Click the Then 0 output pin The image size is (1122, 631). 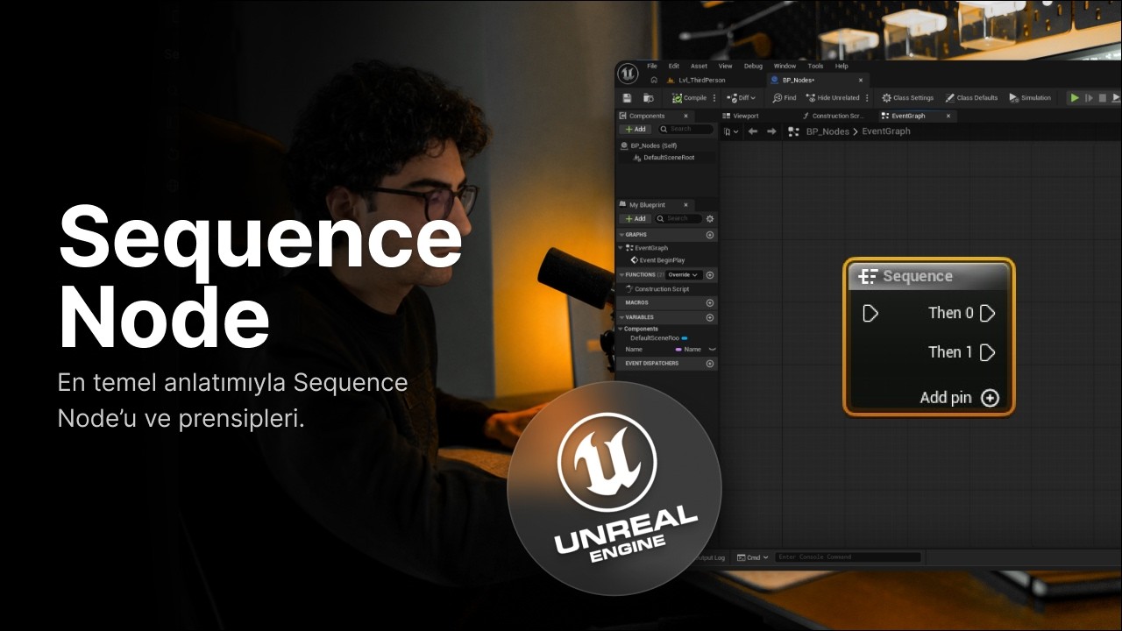pyautogui.click(x=987, y=313)
